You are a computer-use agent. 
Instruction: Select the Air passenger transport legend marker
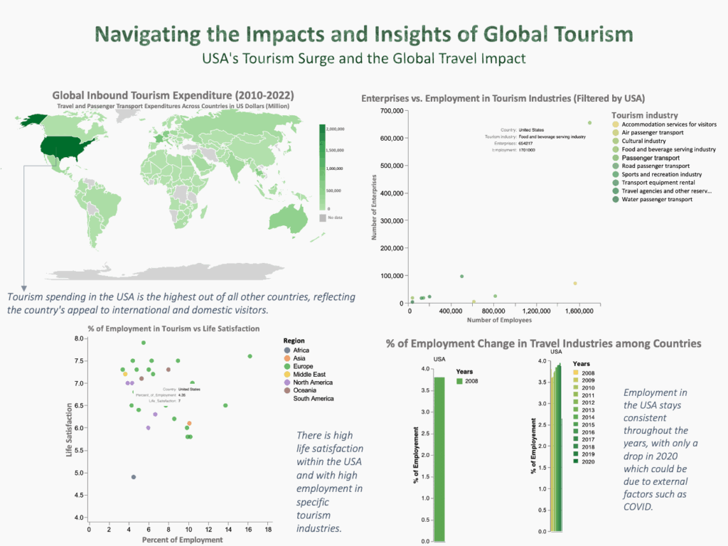pyautogui.click(x=614, y=133)
